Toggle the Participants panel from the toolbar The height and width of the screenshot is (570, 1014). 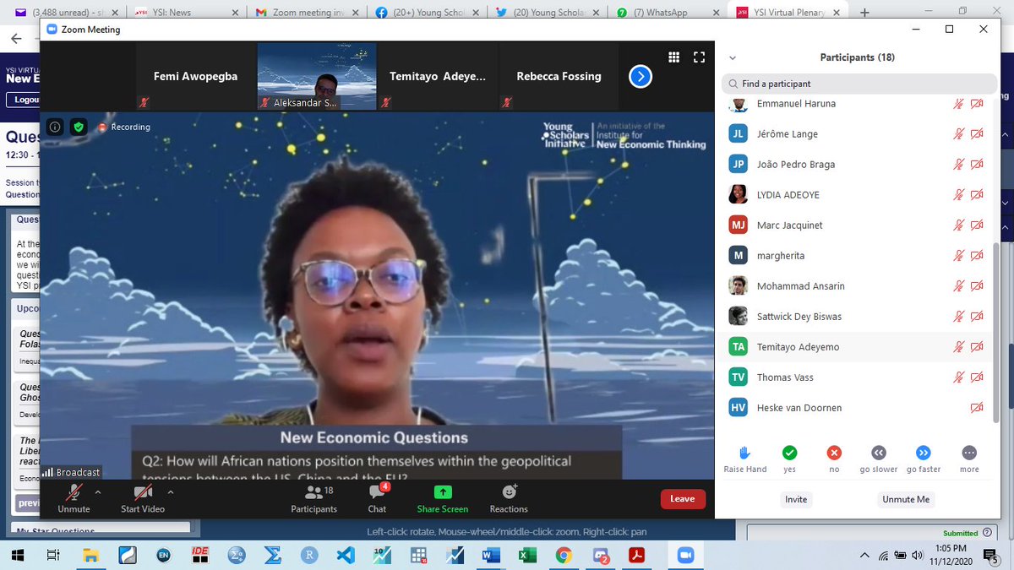pyautogui.click(x=313, y=499)
